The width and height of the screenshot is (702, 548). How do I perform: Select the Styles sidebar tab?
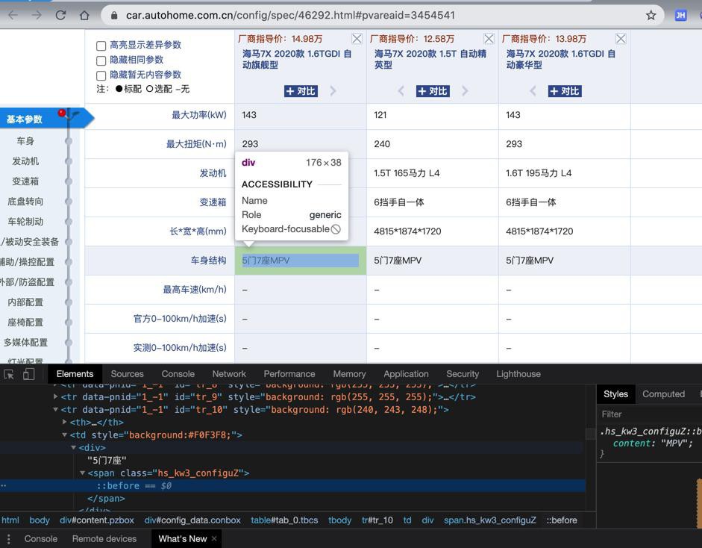[615, 394]
